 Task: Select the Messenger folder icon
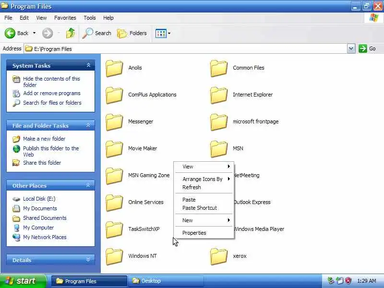114,122
